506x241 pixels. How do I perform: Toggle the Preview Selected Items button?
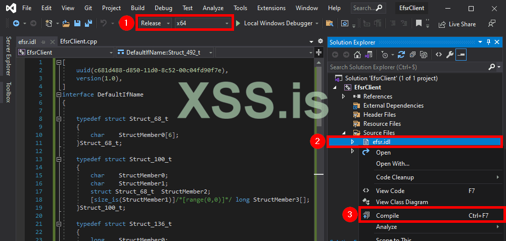tap(461, 55)
